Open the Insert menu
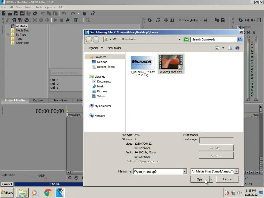 click(x=29, y=7)
